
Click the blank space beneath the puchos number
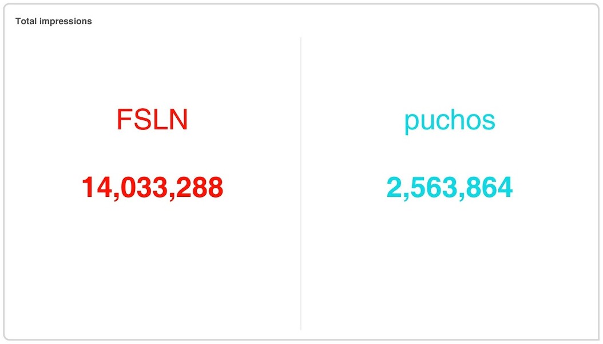click(450, 266)
